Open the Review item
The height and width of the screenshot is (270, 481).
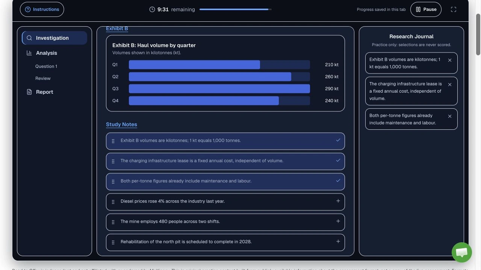pos(43,78)
